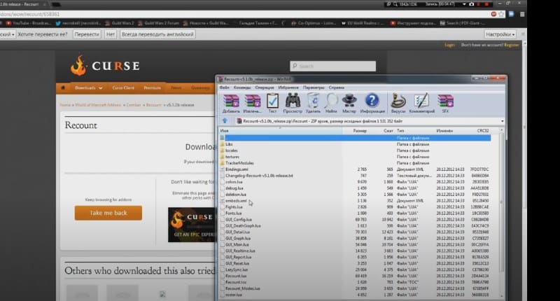560x301 pixels.
Task: Open the Мастер (Wizard) tool
Action: tap(349, 102)
